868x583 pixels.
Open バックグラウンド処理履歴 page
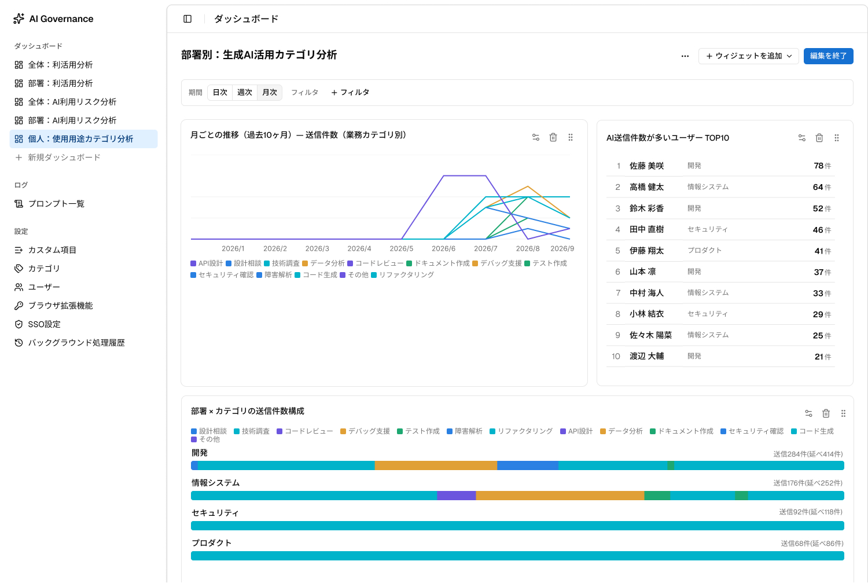click(83, 343)
